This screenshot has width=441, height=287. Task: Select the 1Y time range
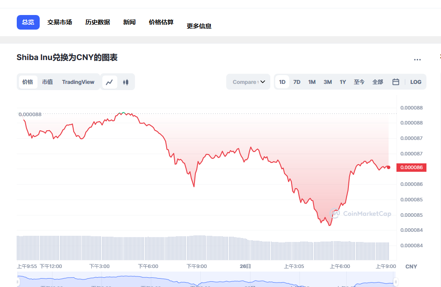(x=343, y=82)
